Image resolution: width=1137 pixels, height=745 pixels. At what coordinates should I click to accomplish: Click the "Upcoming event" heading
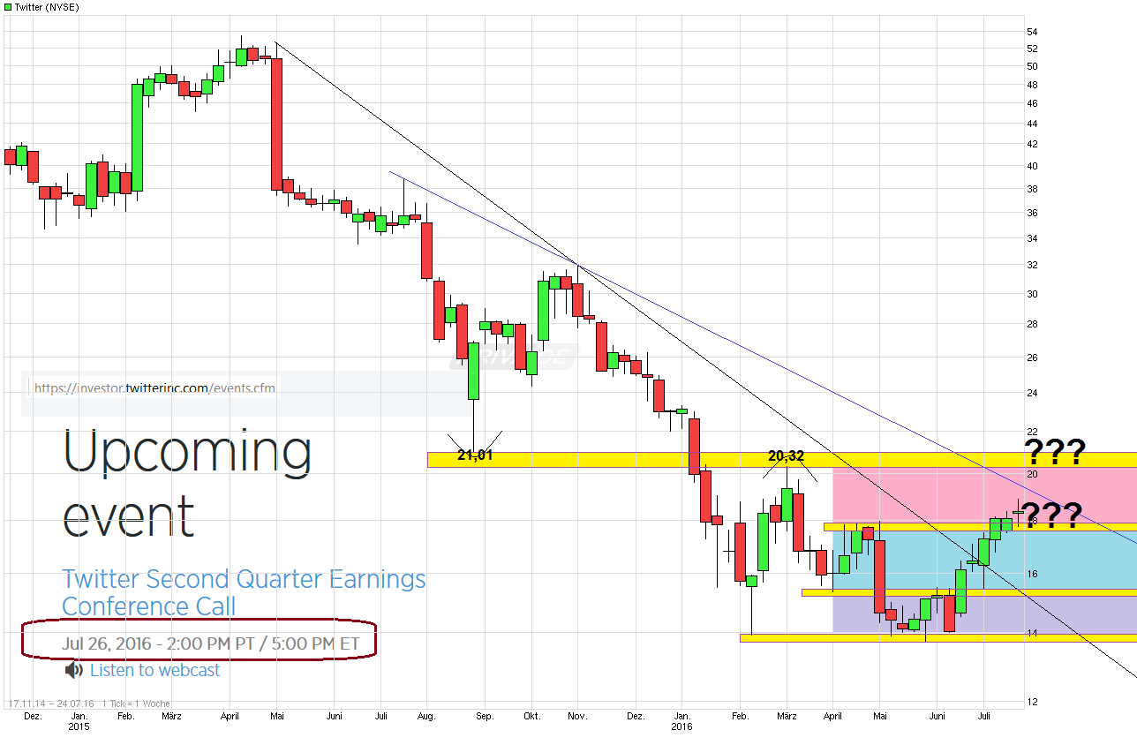click(x=187, y=484)
